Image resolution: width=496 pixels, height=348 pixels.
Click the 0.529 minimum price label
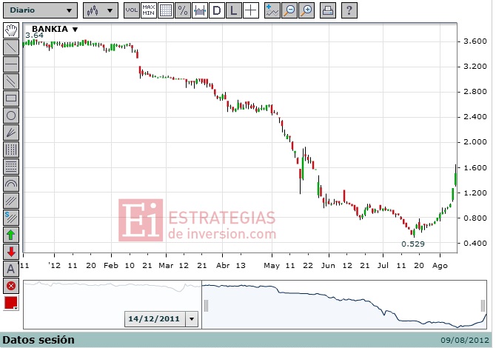pos(413,244)
